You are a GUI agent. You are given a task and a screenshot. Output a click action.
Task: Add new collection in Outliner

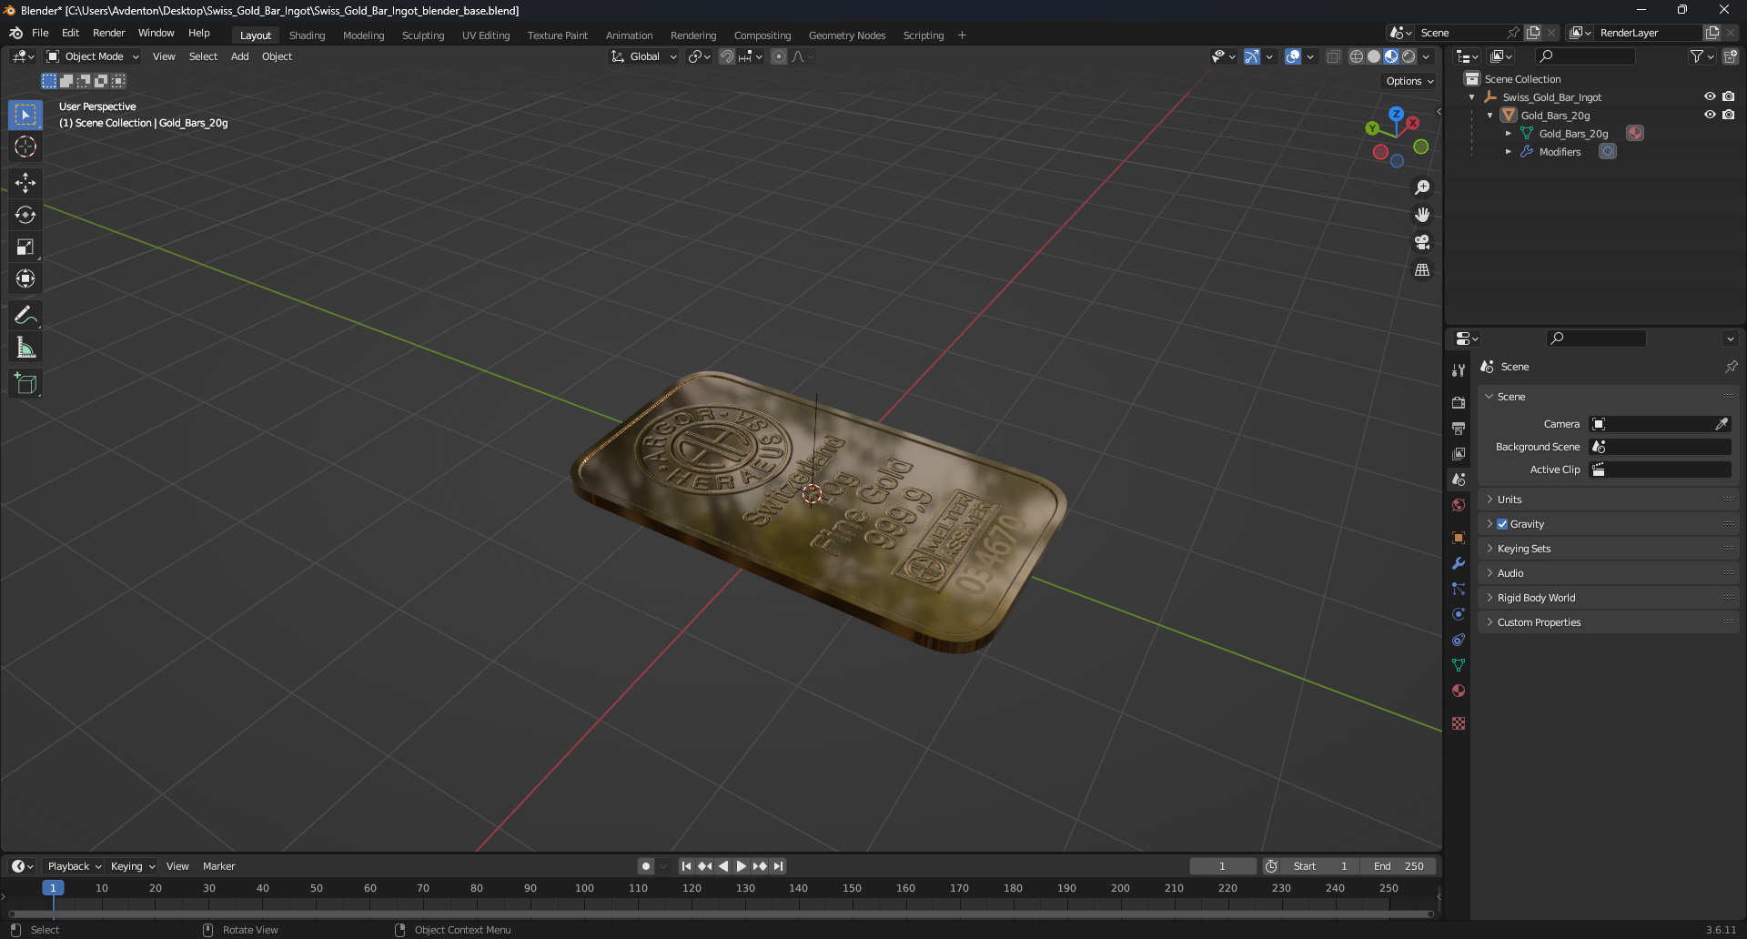pyautogui.click(x=1731, y=56)
